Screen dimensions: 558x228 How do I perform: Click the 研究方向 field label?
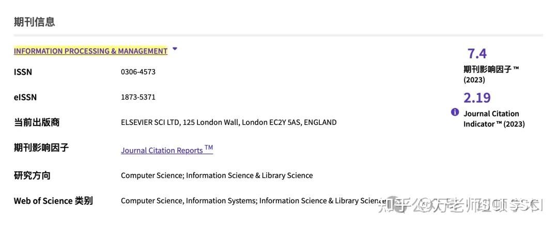[32, 175]
